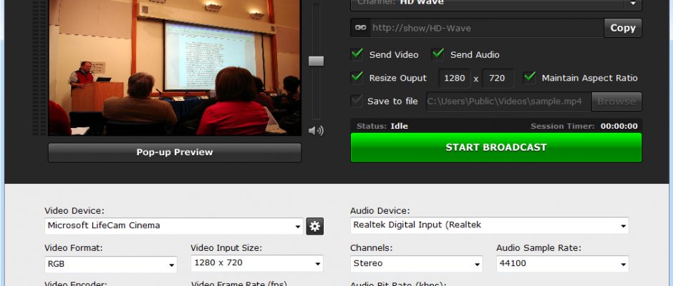
Task: Toggle the Send Video checkbox
Action: (x=357, y=54)
